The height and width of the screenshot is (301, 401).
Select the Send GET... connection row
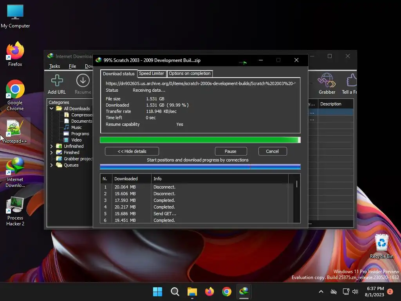[194, 214]
